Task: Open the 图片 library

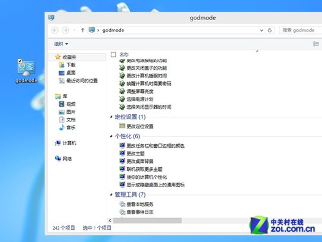Action: click(x=71, y=112)
